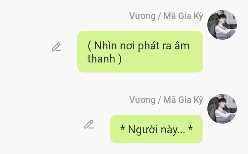Image resolution: width=248 pixels, height=154 pixels.
Task: Click the trailing asterisk after "này..."
Action: [x=190, y=128]
